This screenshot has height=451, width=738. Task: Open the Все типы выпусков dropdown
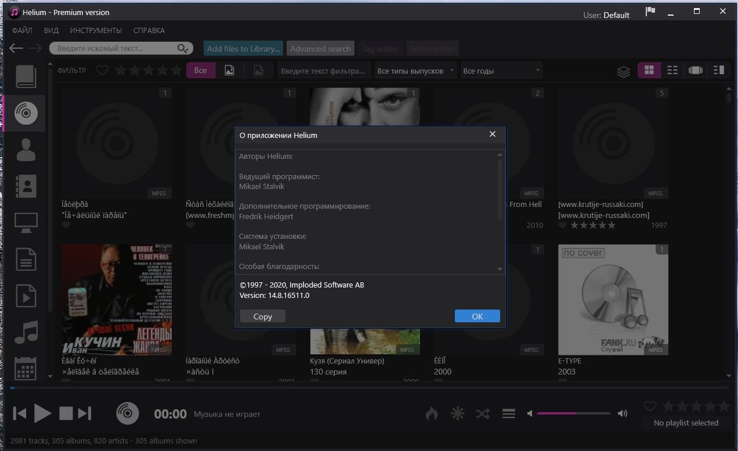pyautogui.click(x=415, y=71)
